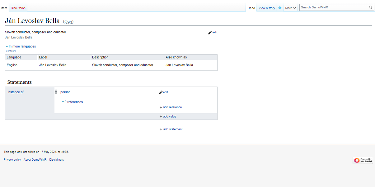This screenshot has height=187, width=375.
Task: Open the Privacy policy footer link
Action: 12,160
